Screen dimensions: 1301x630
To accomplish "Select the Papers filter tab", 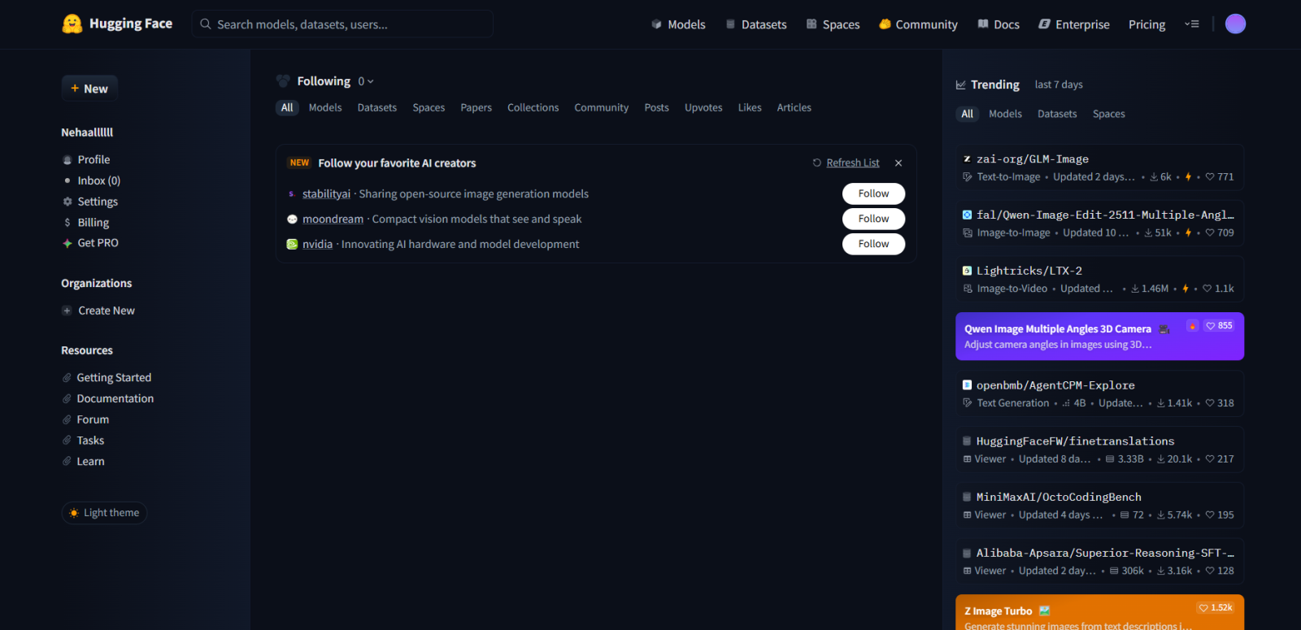I will [x=476, y=108].
